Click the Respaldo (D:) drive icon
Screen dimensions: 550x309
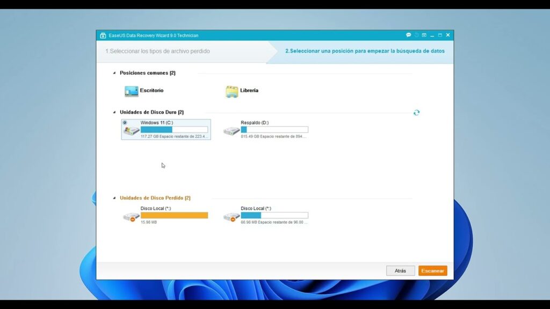pos(233,130)
